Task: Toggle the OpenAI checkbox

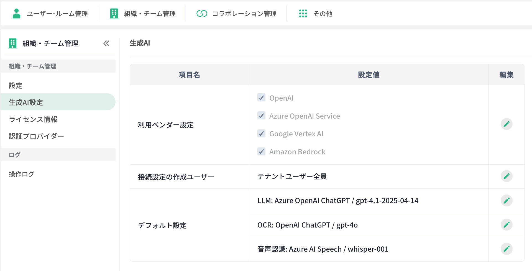Action: click(x=261, y=98)
